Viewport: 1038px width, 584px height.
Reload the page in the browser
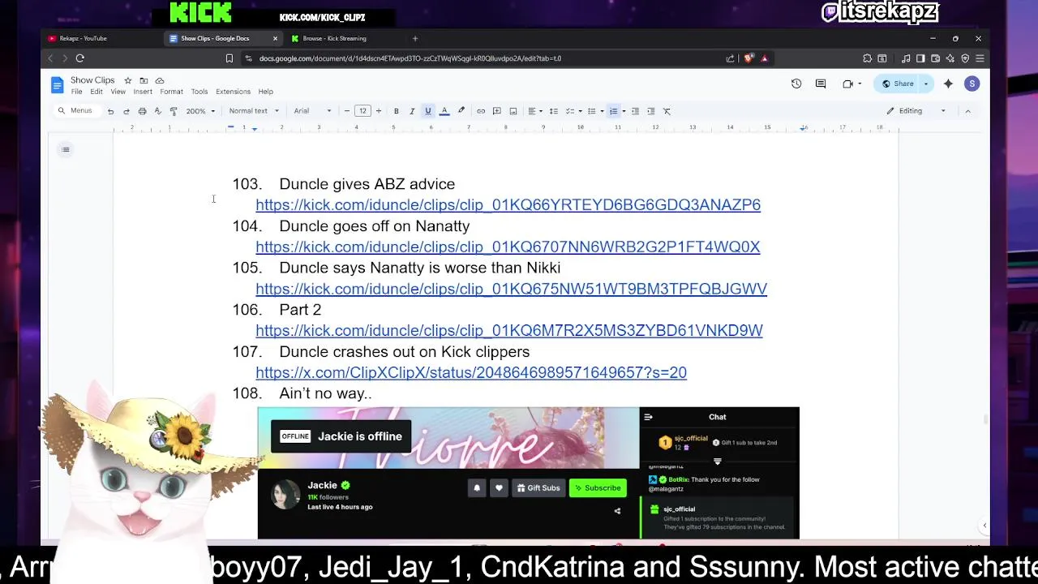coord(79,58)
